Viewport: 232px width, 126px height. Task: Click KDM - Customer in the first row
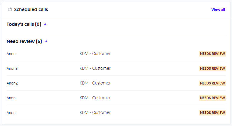click(95, 54)
